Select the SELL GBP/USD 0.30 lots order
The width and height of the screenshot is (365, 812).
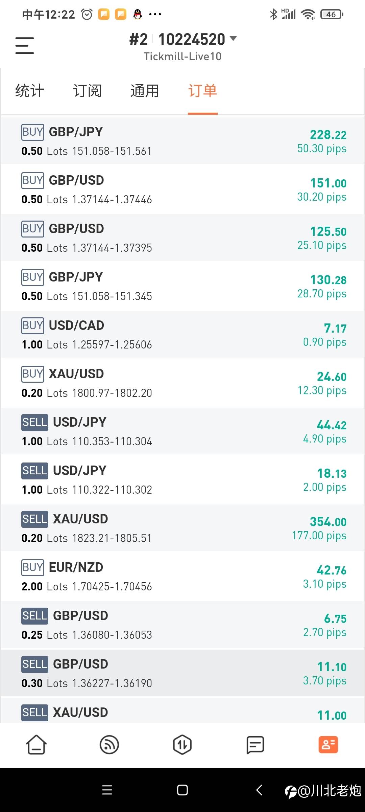pos(182,673)
